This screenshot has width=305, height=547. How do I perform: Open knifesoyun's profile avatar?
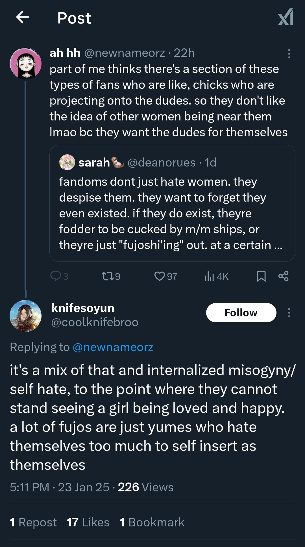25,316
